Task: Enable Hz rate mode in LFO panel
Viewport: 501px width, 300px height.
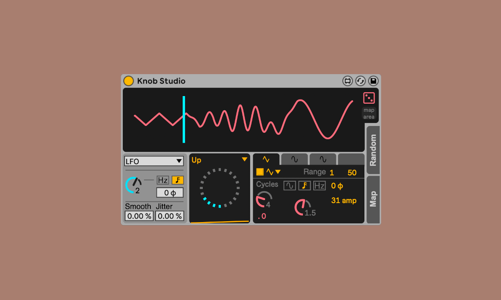Action: 163,180
